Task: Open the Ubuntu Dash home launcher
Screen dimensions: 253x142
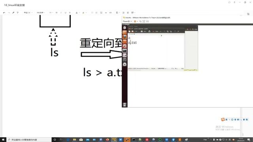Action: [125, 28]
